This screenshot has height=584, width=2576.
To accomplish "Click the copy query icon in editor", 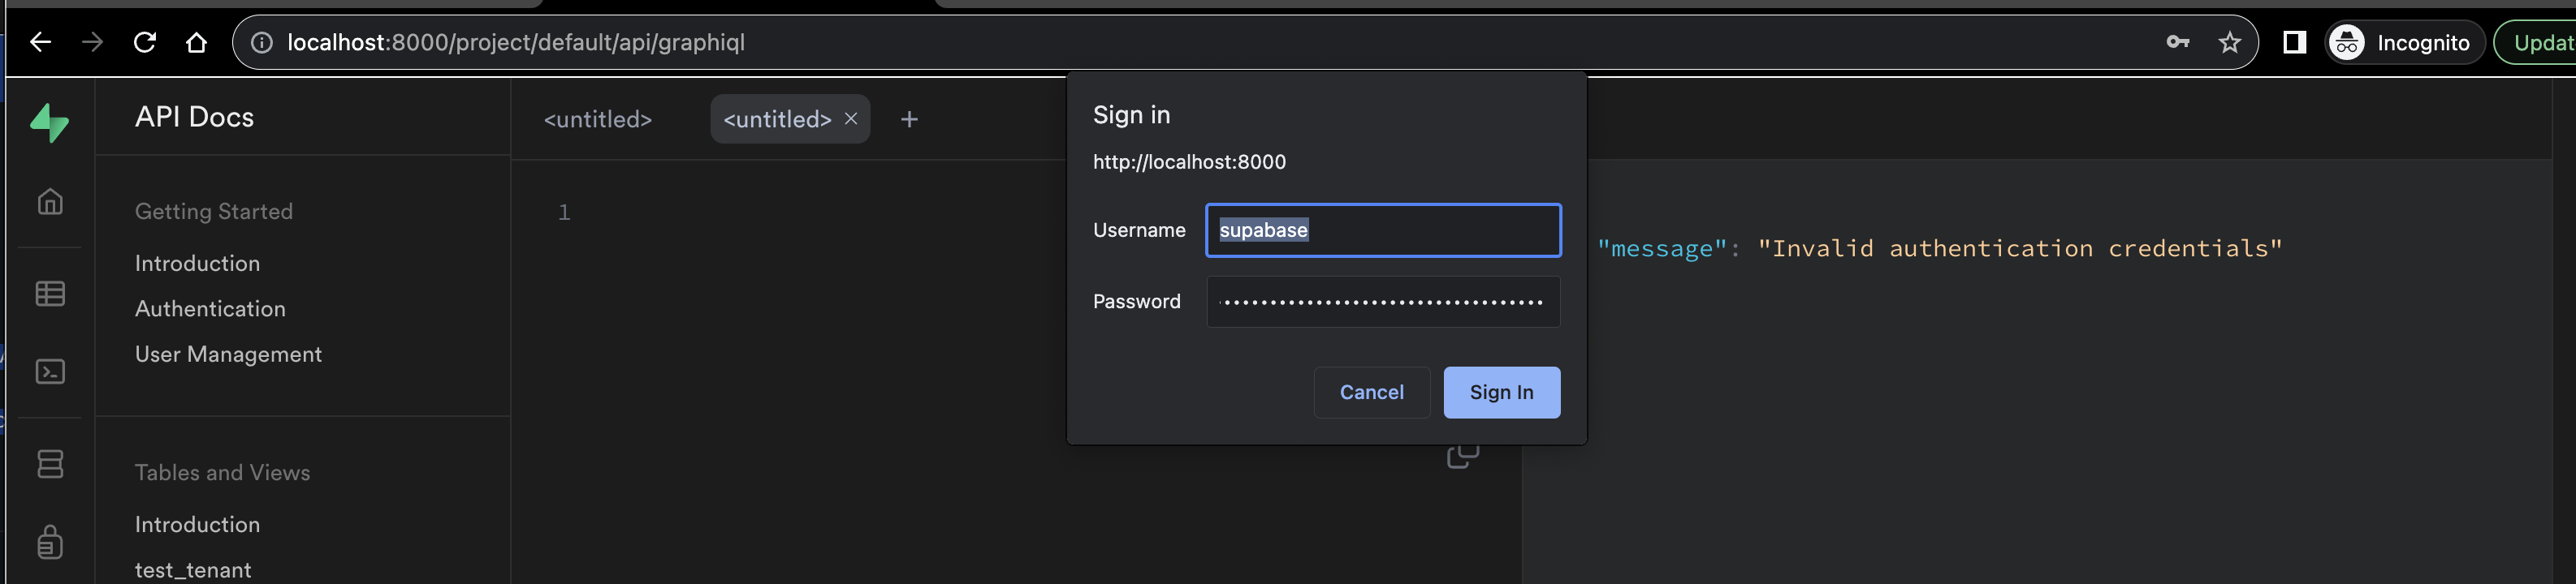I will pos(1462,455).
